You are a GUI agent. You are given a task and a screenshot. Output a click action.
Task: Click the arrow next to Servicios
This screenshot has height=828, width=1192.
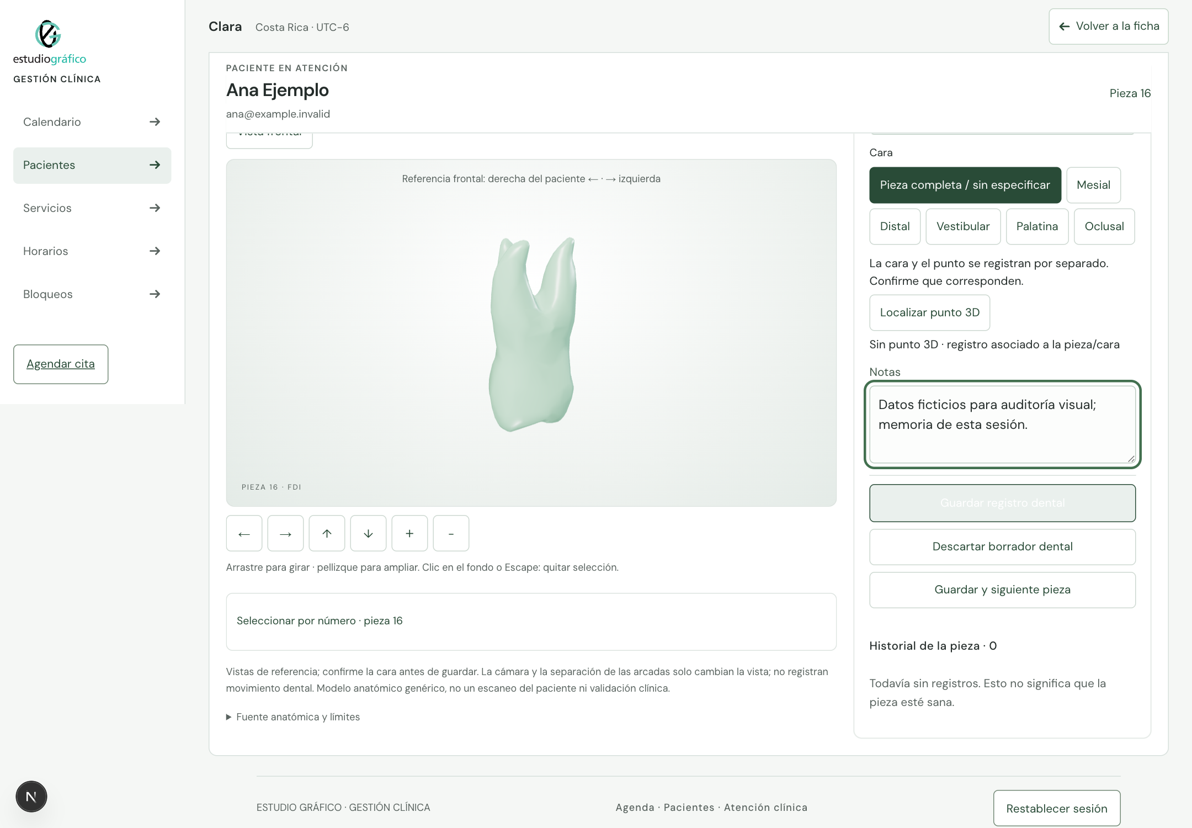[x=155, y=208]
